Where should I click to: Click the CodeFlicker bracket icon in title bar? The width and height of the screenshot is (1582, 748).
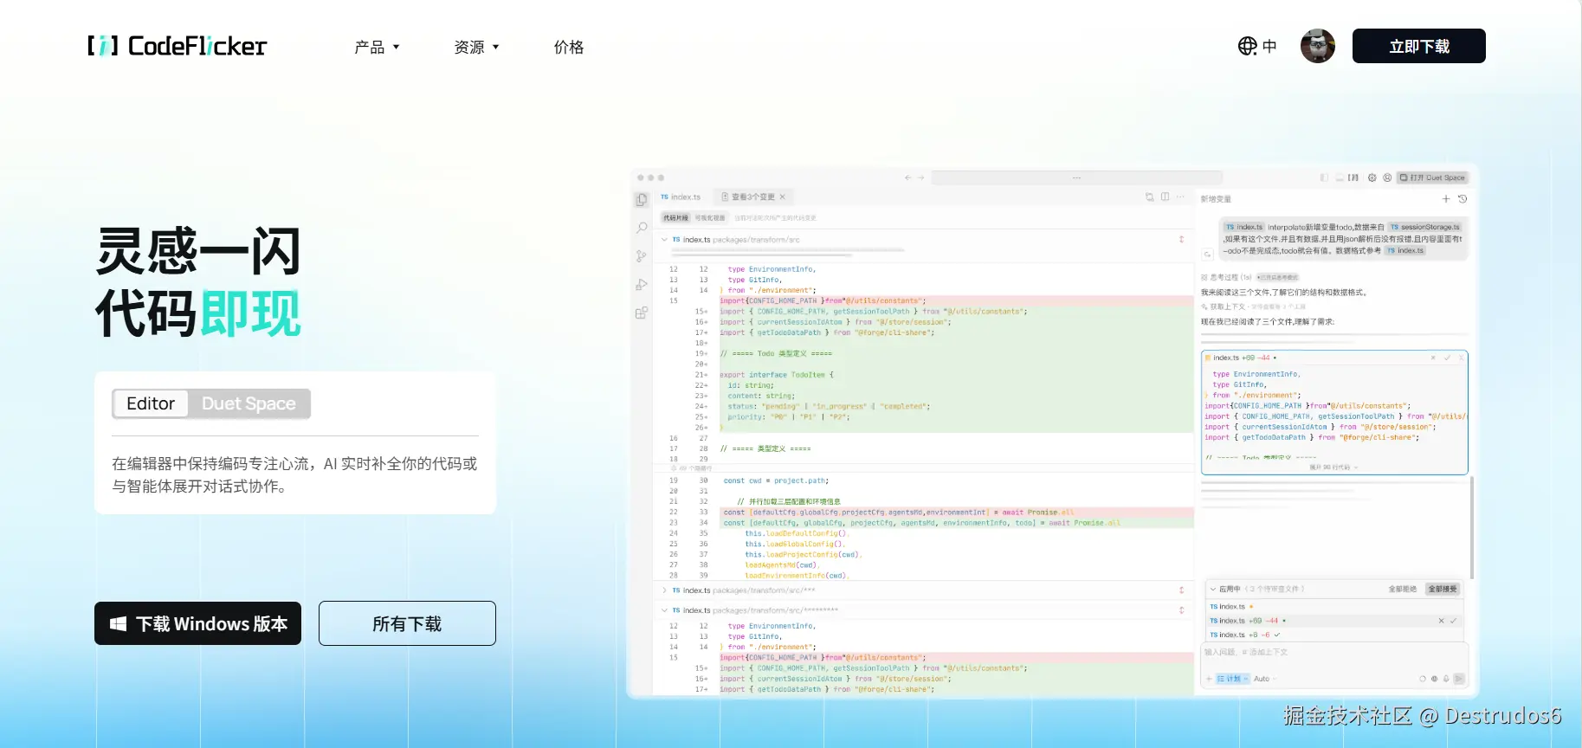1353,177
